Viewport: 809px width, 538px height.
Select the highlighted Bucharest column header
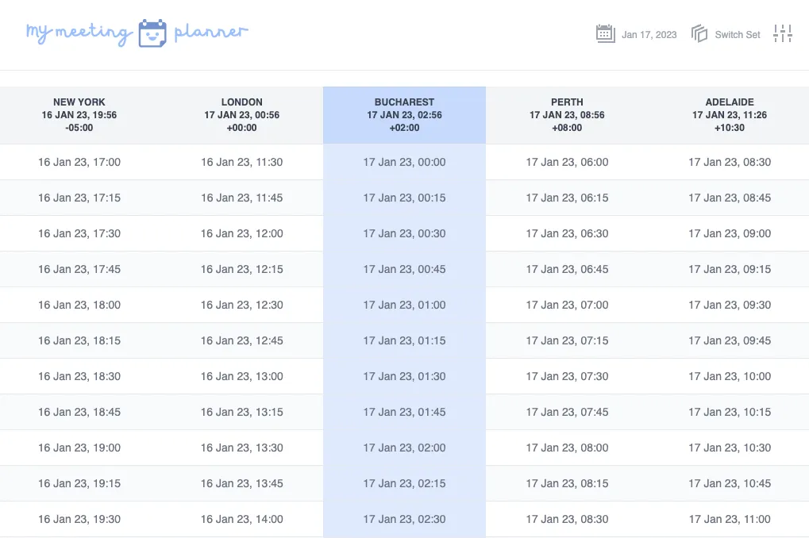[405, 115]
